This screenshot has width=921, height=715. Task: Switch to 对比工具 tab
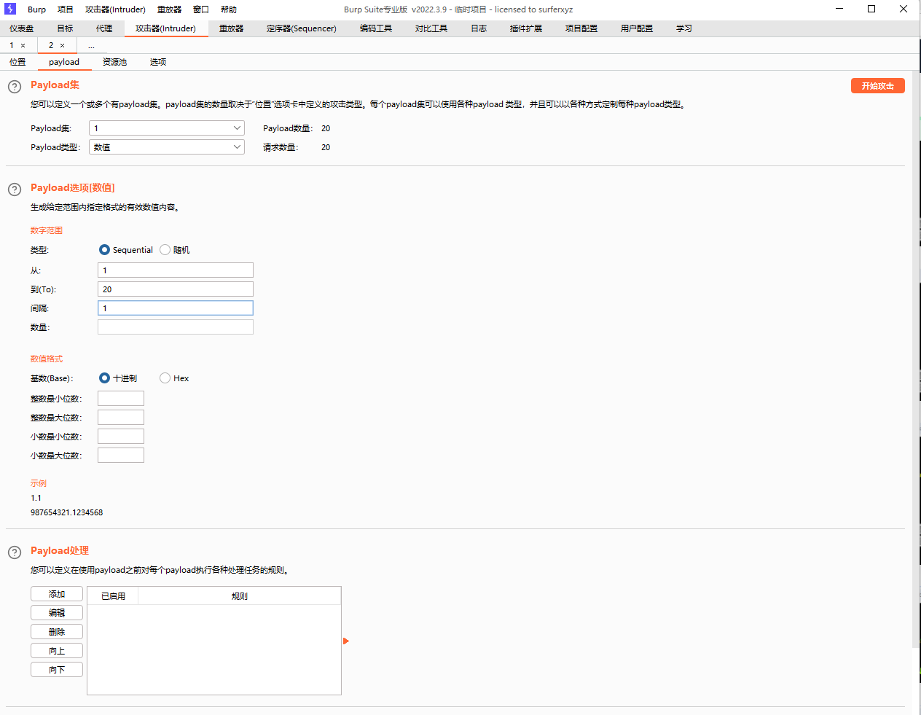[x=431, y=28]
